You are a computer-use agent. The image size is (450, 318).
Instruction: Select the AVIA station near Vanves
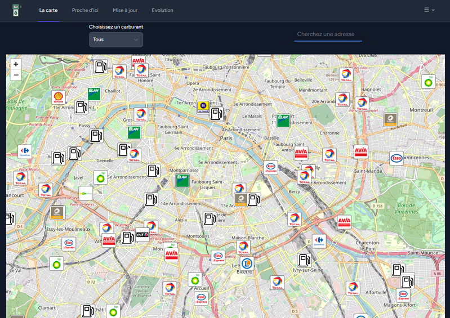(109, 240)
